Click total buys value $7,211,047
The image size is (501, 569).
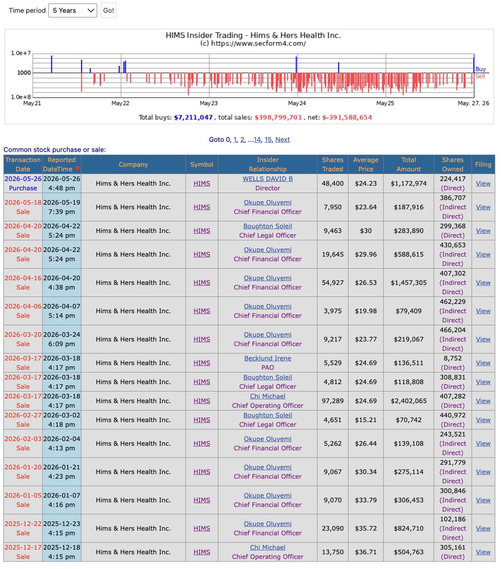click(x=193, y=117)
